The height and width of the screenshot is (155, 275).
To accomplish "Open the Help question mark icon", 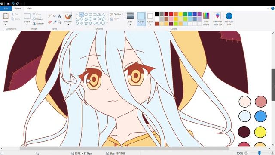I will click(x=272, y=9).
